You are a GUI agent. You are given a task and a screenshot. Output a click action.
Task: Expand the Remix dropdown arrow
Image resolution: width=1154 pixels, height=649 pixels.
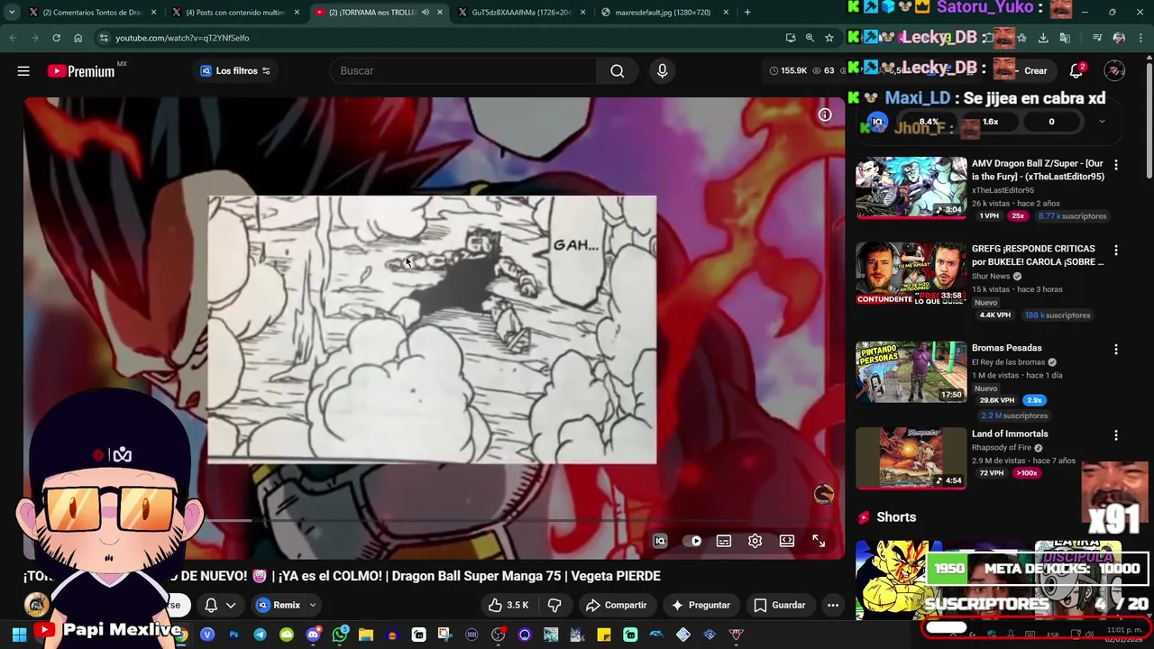pyautogui.click(x=313, y=605)
